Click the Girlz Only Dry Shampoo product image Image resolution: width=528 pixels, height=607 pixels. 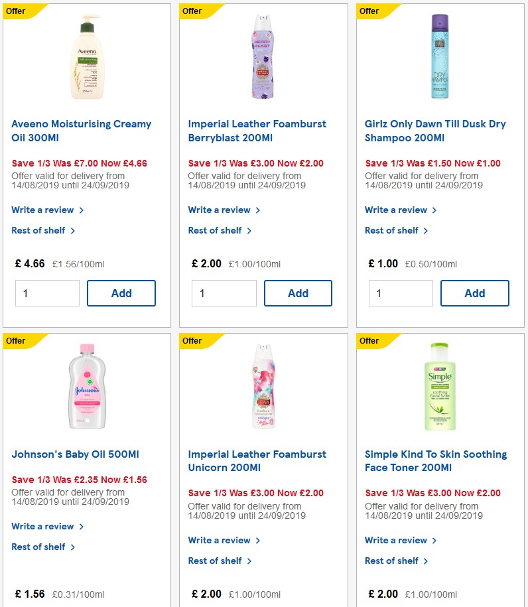pyautogui.click(x=440, y=56)
